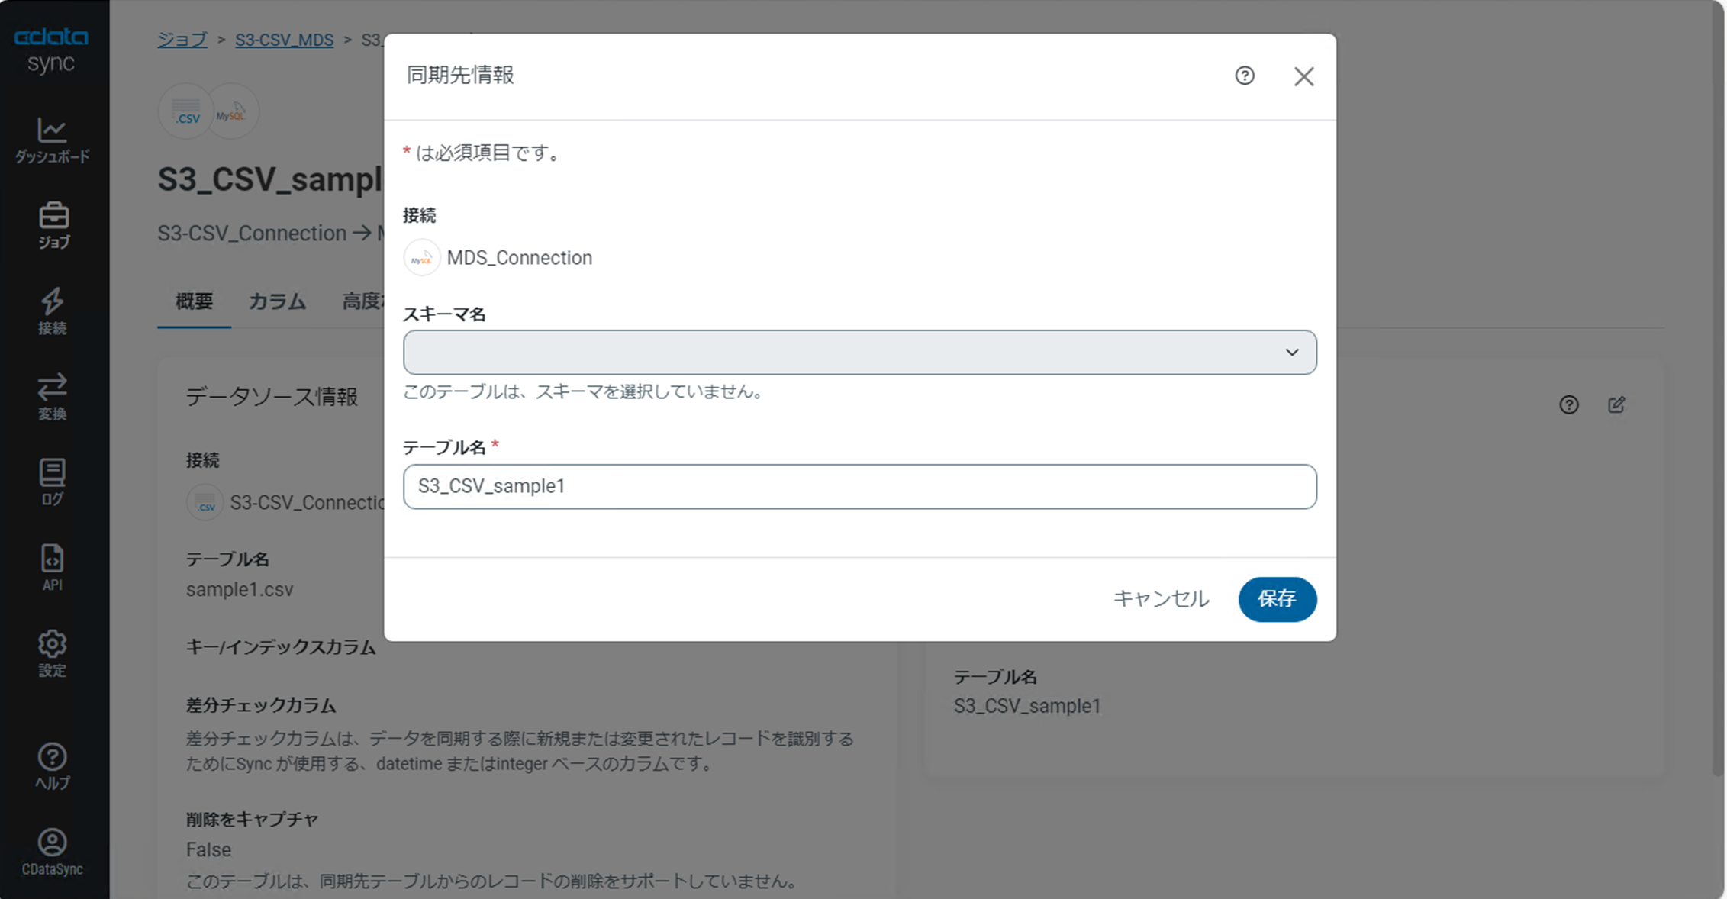Click the MySQL icon beside MDS_Connection
The image size is (1727, 899).
pyautogui.click(x=422, y=258)
